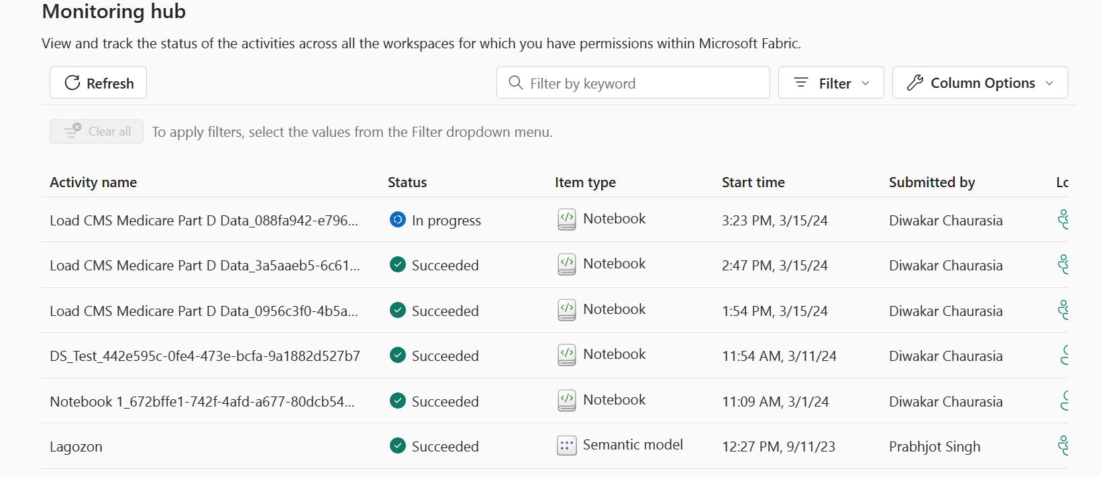
Task: Open Notebook 1_672bffe1 activity
Action: (202, 402)
